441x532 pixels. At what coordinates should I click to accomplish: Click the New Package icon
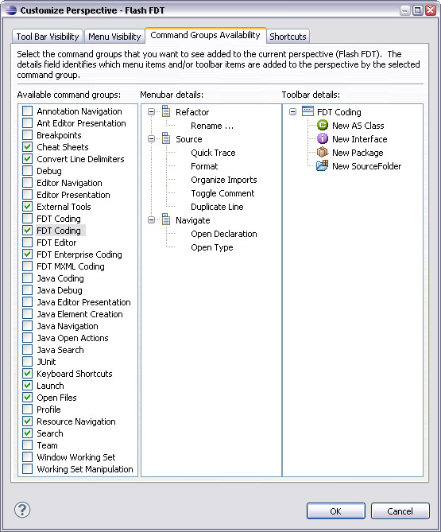(x=323, y=153)
